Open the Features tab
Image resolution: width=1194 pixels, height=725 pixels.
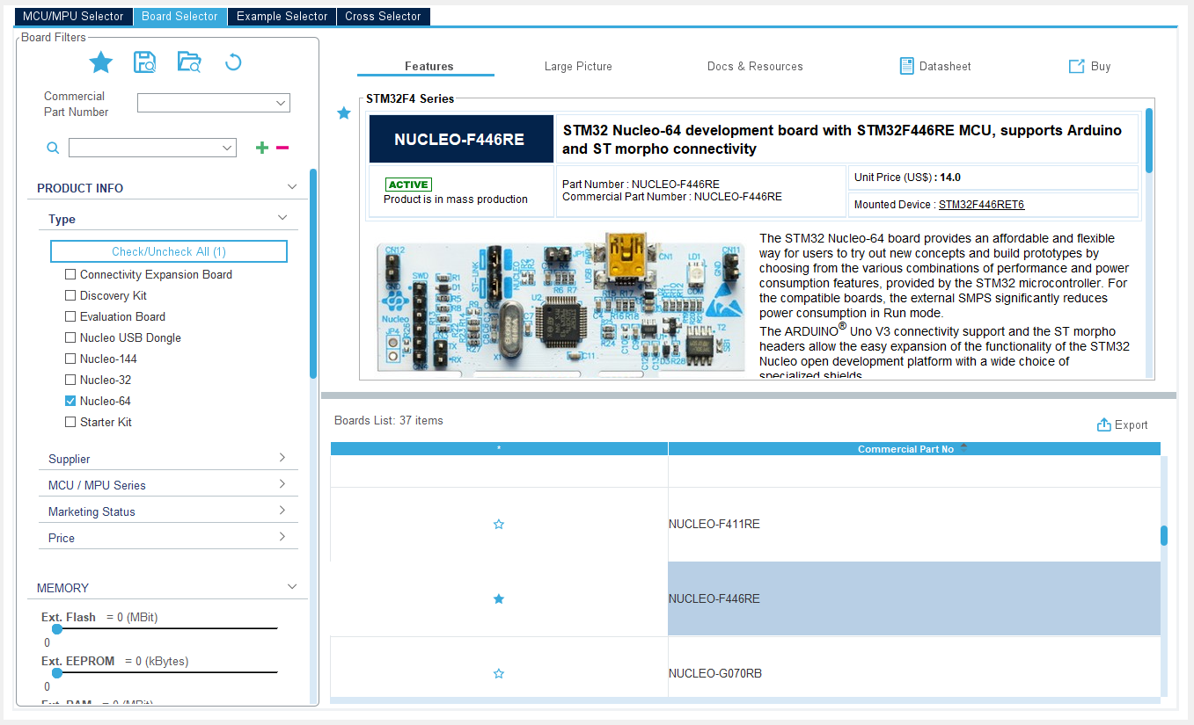429,67
